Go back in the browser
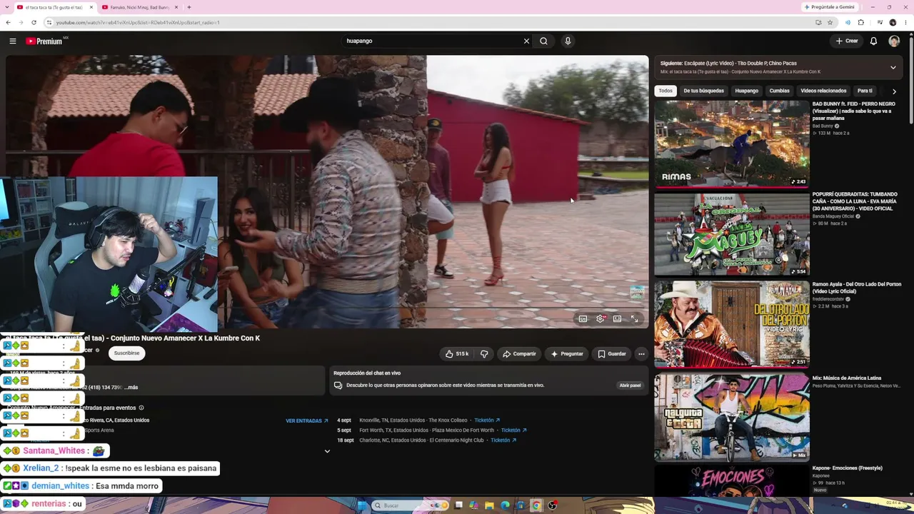The width and height of the screenshot is (914, 514). pyautogui.click(x=8, y=22)
